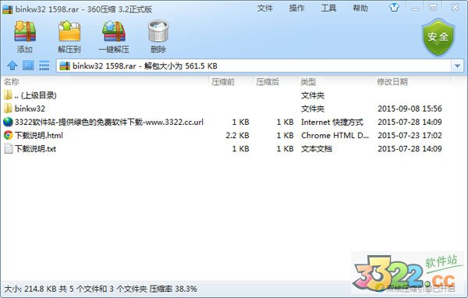Image resolution: width=468 pixels, height=298 pixels.
Task: Click status bar text '压缩率 38.3%'
Action: [173, 289]
